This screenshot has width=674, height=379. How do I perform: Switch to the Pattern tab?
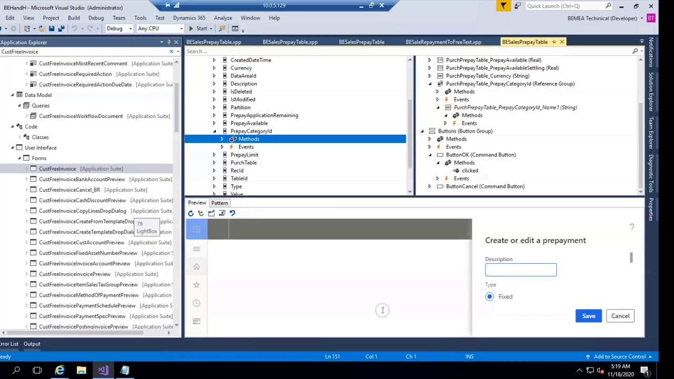[220, 203]
